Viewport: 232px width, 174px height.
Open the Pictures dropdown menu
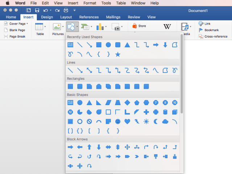pyautogui.click(x=63, y=27)
